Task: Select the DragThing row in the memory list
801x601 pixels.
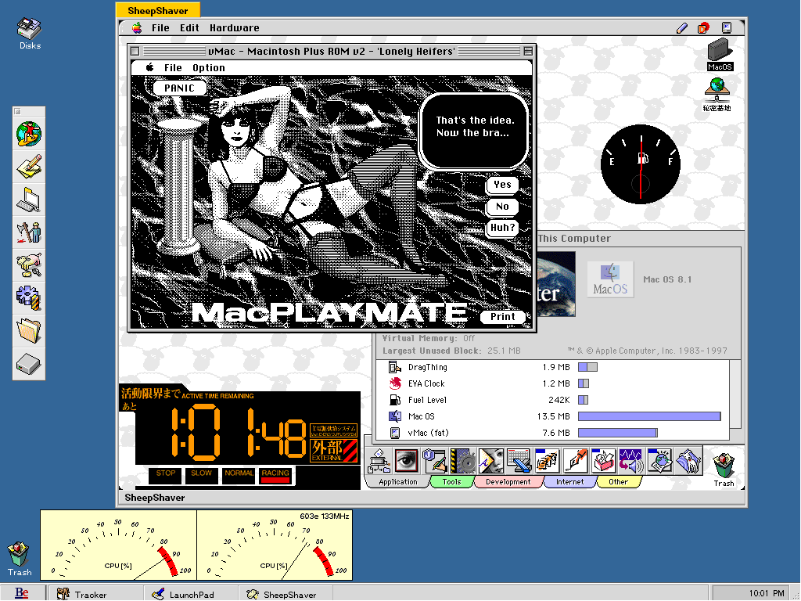Action: click(x=553, y=367)
